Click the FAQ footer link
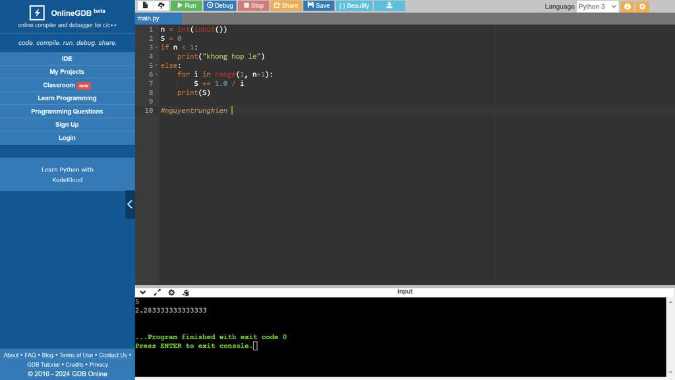675x380 pixels. pyautogui.click(x=30, y=355)
